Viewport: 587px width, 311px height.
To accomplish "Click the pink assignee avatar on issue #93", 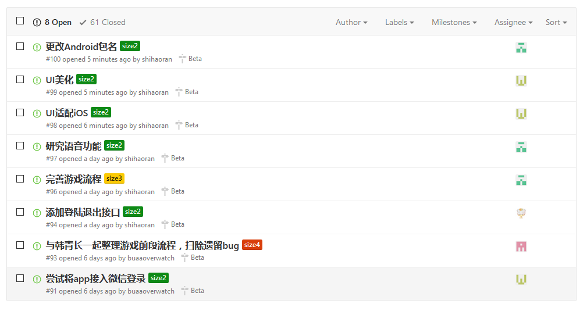I will (521, 246).
